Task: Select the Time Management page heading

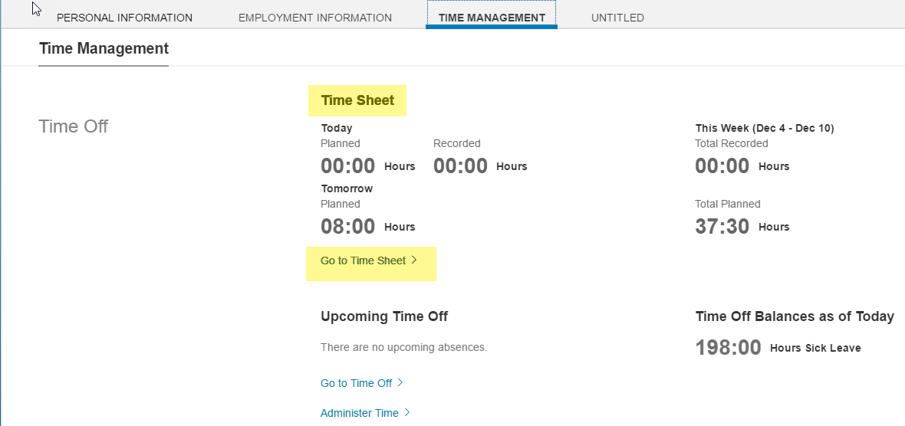Action: [x=104, y=48]
